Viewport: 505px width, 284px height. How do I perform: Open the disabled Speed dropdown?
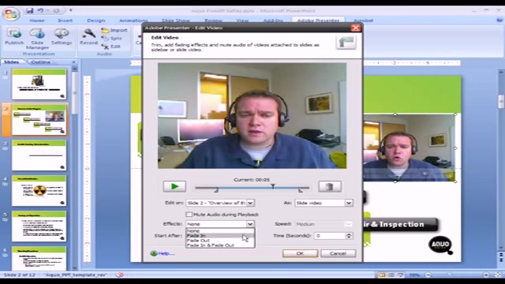[349, 224]
